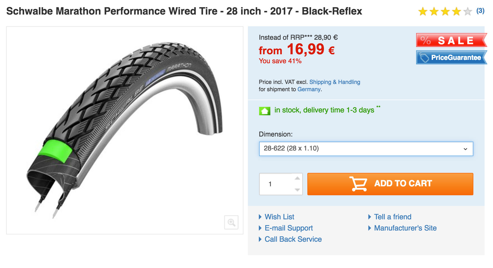
Task: Click the green in-stock house icon
Action: [264, 111]
